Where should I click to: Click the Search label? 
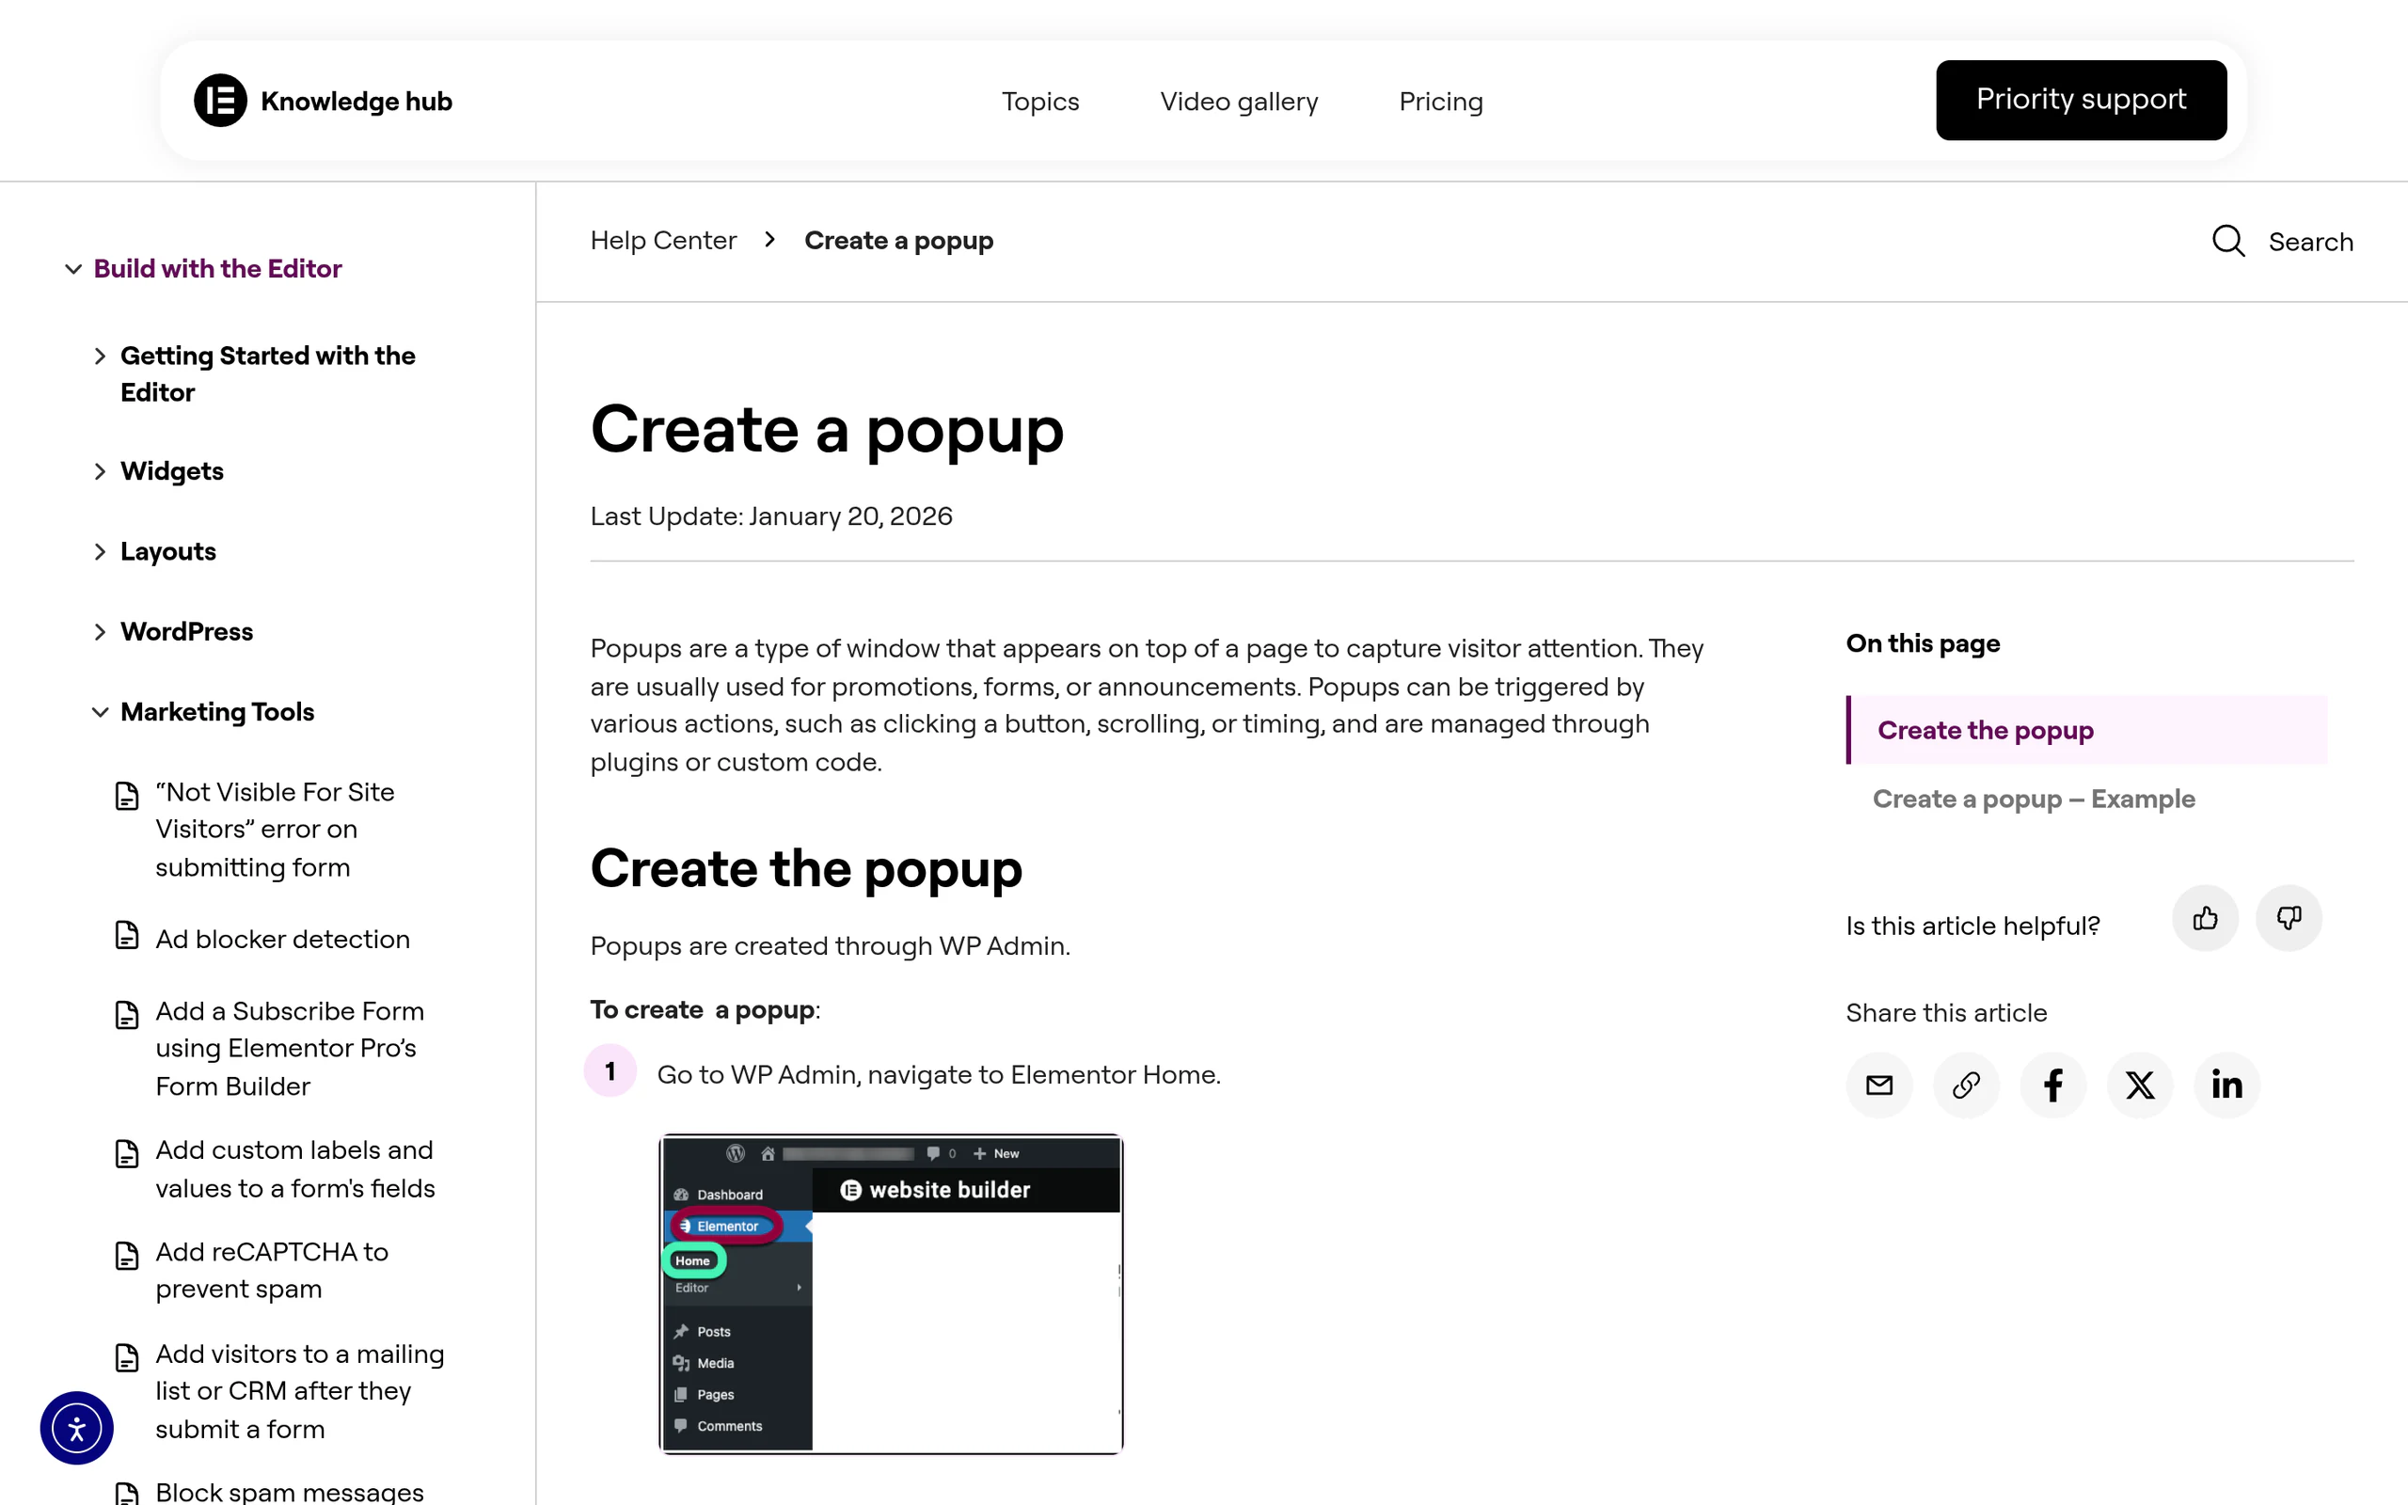[2310, 242]
